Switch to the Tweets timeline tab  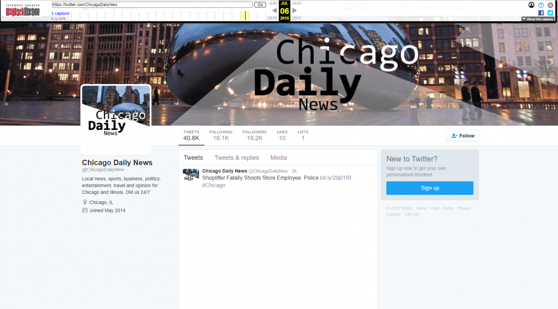pyautogui.click(x=193, y=158)
